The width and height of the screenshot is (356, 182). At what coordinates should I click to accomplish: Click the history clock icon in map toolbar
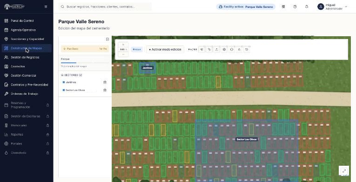[247, 49]
